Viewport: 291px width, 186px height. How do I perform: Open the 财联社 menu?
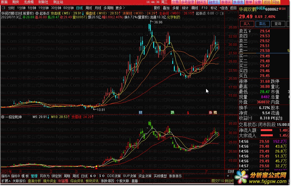tap(43, 2)
